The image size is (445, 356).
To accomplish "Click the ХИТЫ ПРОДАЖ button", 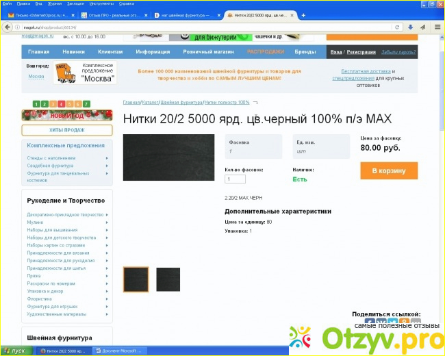I will 66,129.
